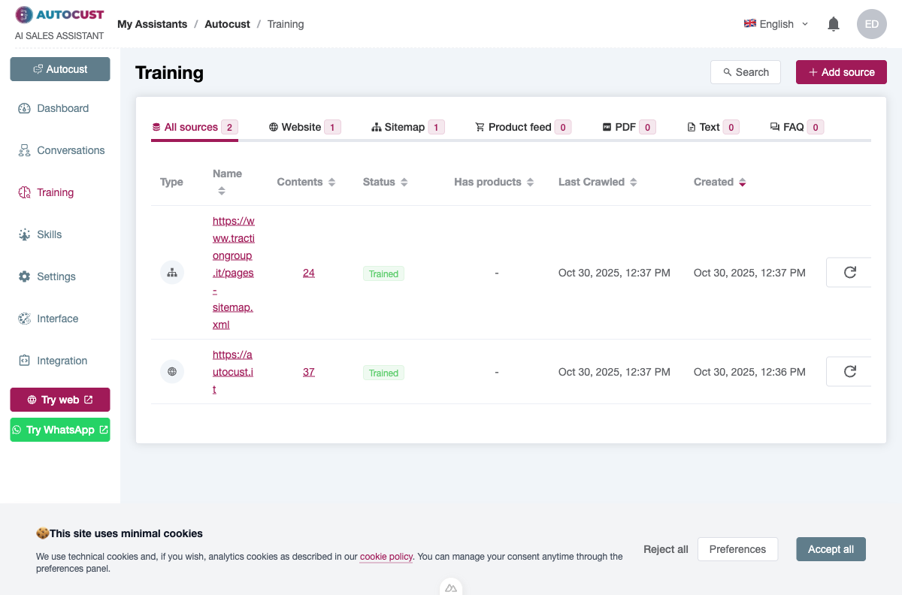The height and width of the screenshot is (595, 902).
Task: Sort by Last Crawled date
Action: pos(635,182)
